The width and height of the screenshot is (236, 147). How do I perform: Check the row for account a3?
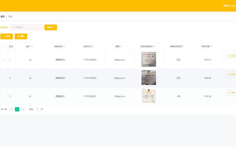coord(4,60)
